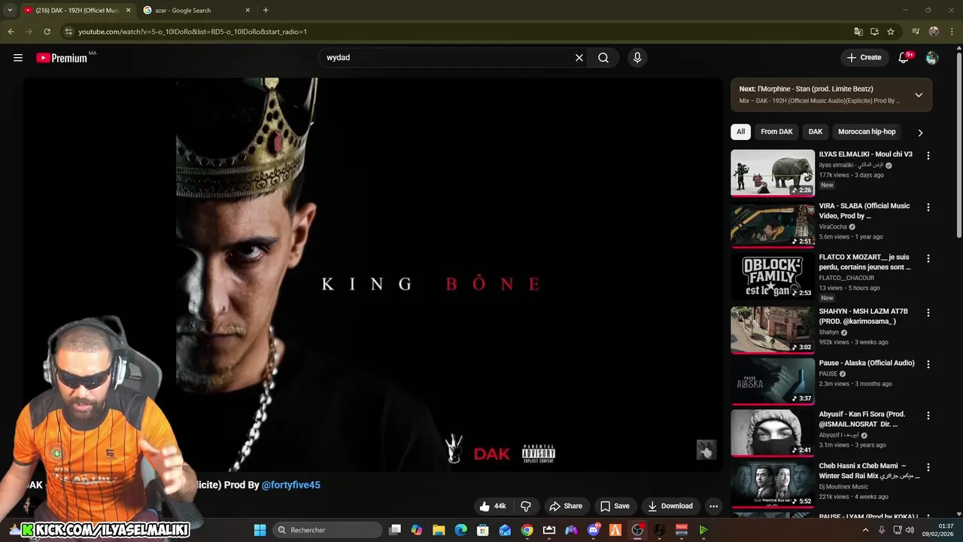Open Microsoft Edge from taskbar

460,530
